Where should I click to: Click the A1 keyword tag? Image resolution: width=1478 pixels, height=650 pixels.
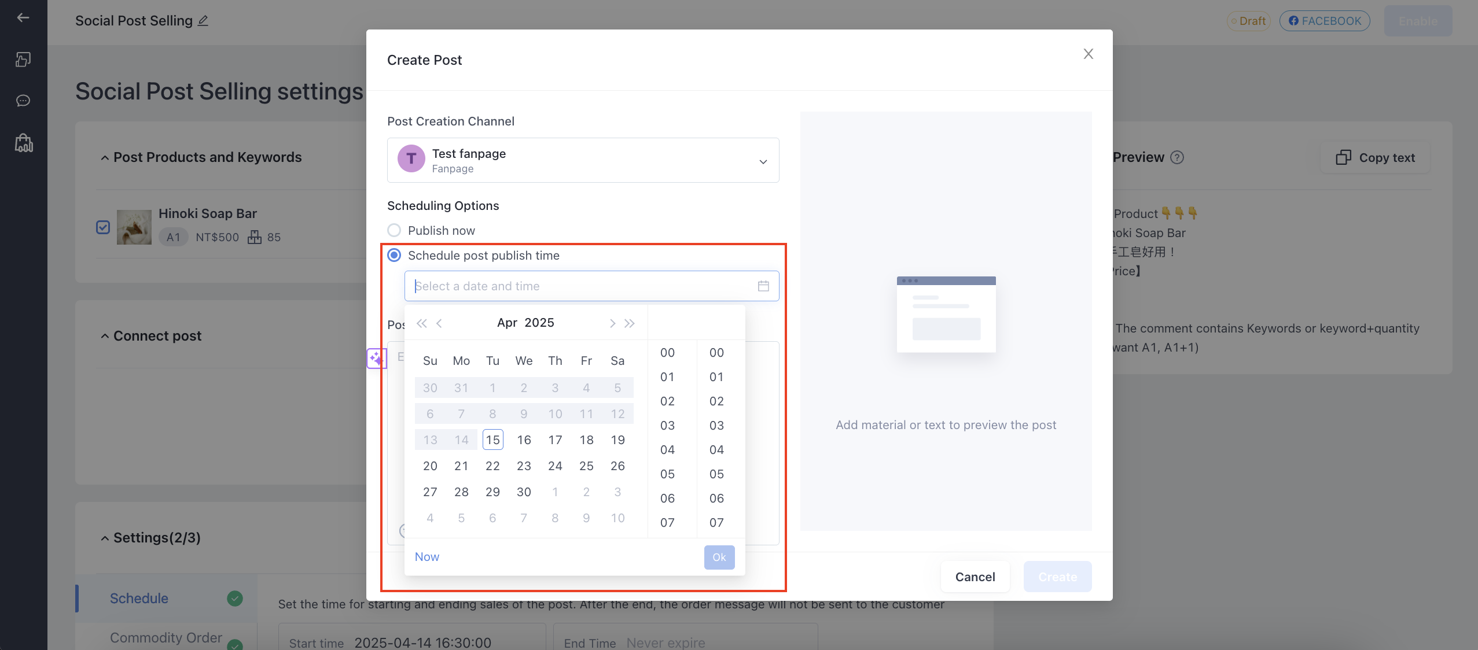(x=173, y=237)
